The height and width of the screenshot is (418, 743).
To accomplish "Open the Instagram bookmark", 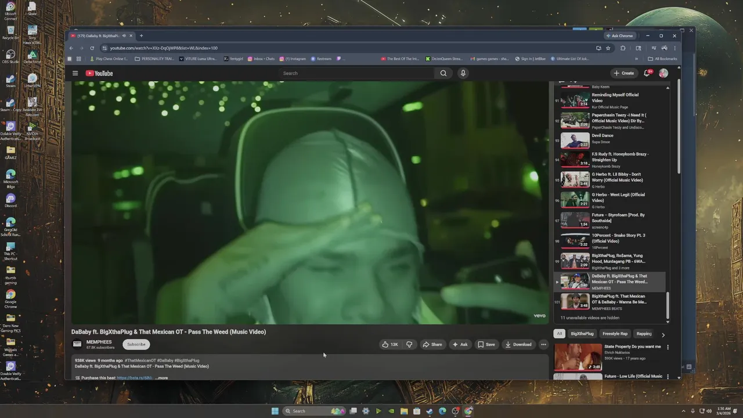I will (x=293, y=59).
